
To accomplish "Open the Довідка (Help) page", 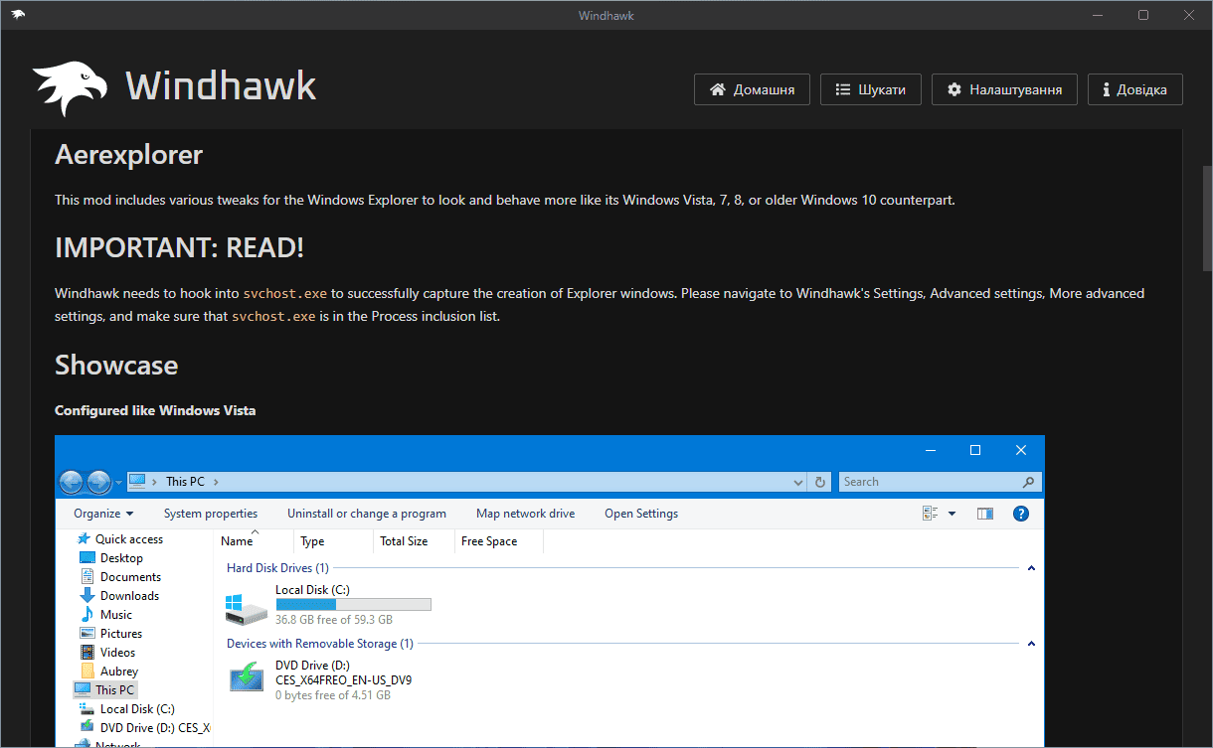I will pos(1134,89).
